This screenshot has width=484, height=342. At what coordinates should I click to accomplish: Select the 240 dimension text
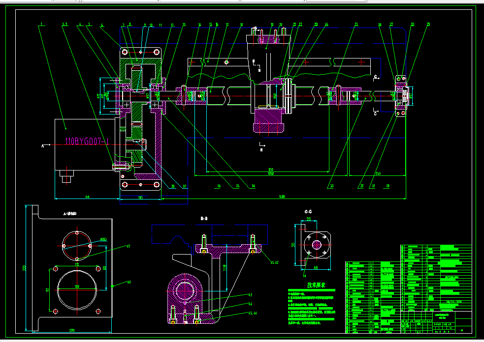point(378,173)
